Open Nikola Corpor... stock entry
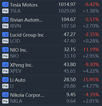The height and width of the screenshot is (106, 102). click(27, 95)
